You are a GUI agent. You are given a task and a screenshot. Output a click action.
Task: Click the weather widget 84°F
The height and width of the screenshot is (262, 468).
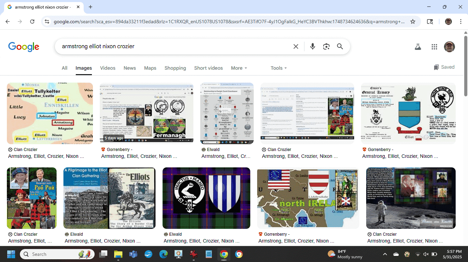click(345, 254)
